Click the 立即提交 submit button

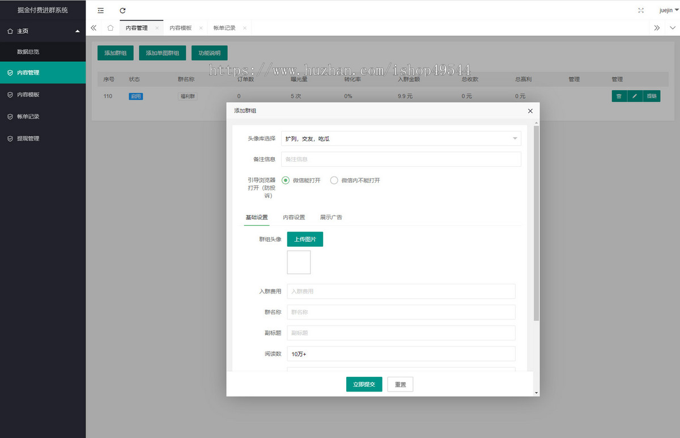[x=364, y=384]
